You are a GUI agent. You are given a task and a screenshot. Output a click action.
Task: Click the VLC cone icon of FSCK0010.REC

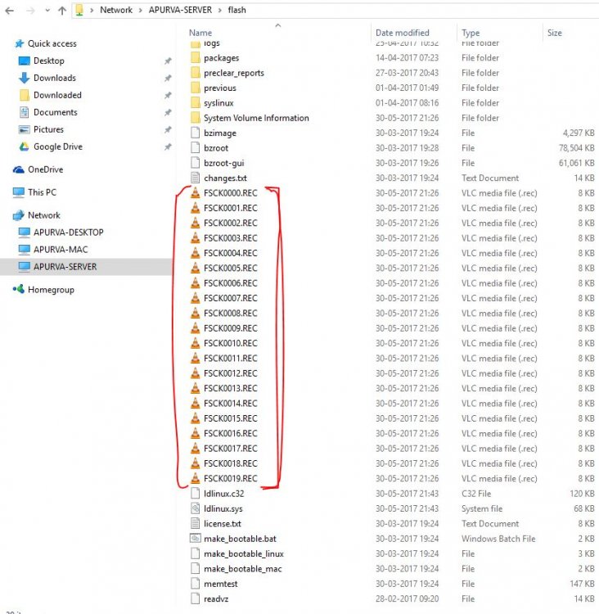coord(196,343)
